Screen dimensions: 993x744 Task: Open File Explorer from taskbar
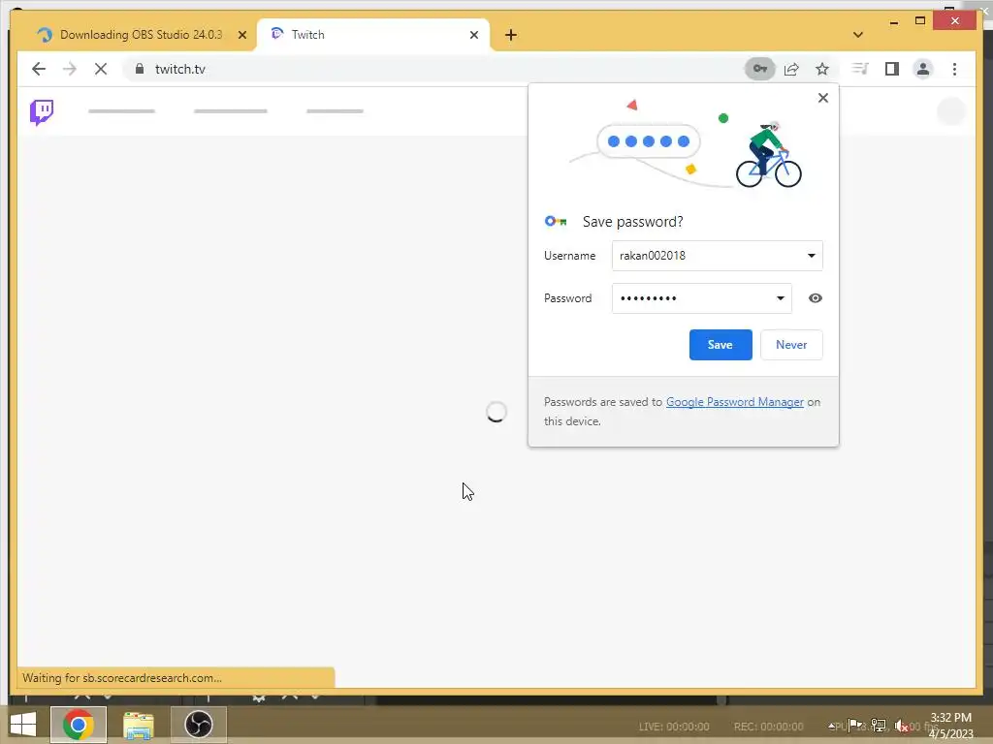click(x=138, y=725)
